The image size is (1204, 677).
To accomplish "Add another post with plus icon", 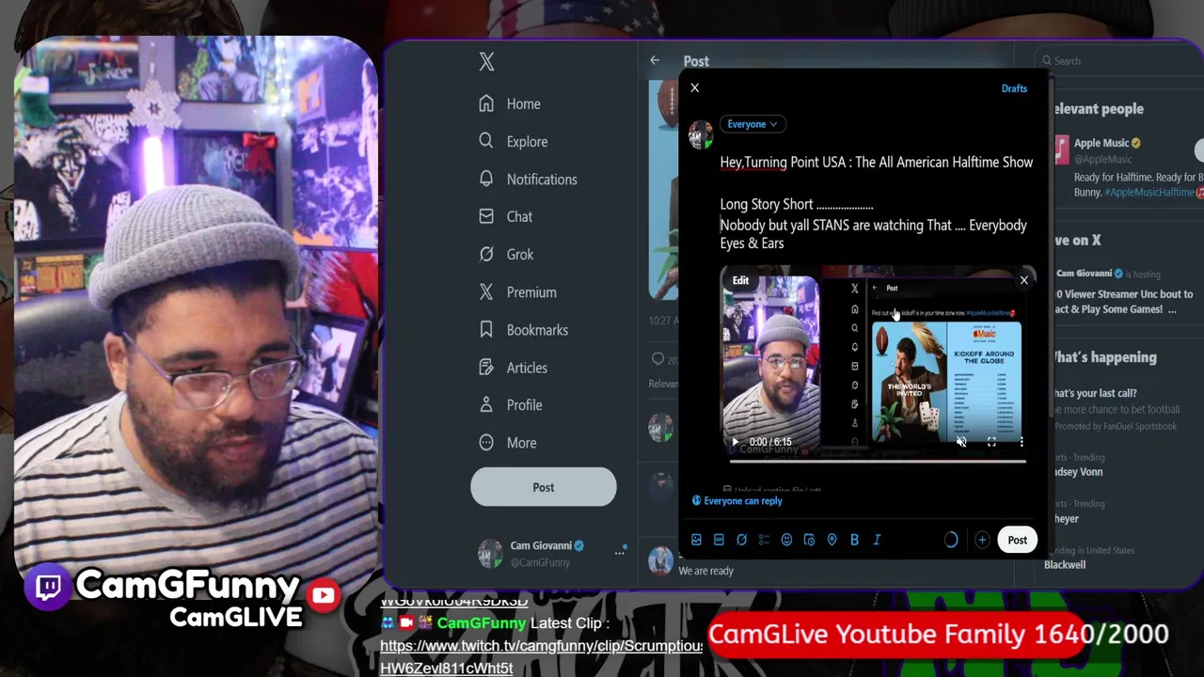I will (x=982, y=540).
